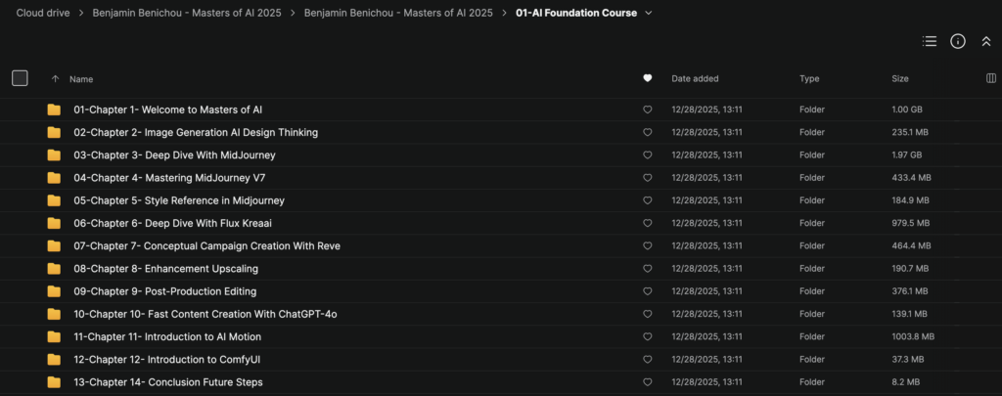The image size is (1002, 396).
Task: Expand dropdown after 01-AI Foundation Course
Action: (x=649, y=13)
